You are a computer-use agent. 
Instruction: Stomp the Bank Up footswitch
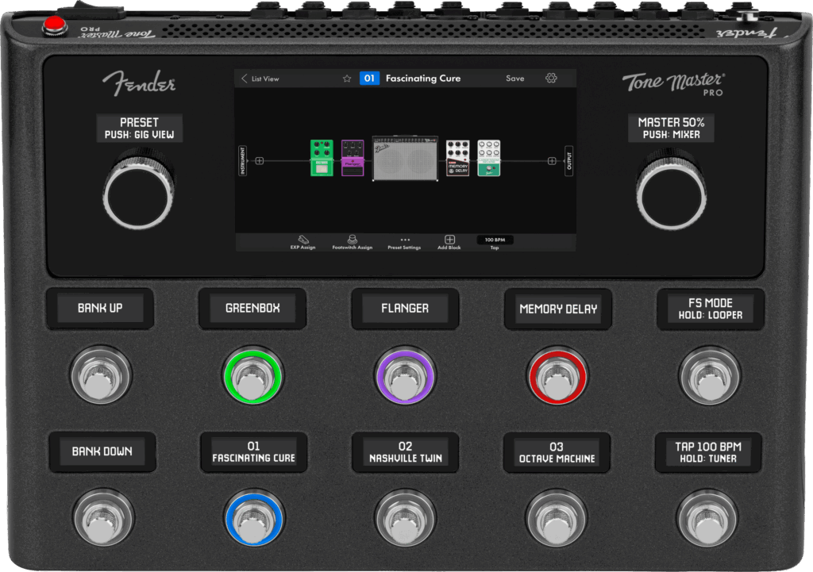point(101,374)
